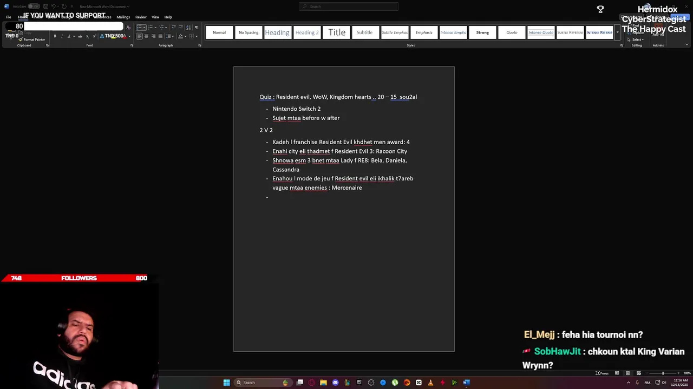693x389 pixels.
Task: Align text to the left
Action: (139, 36)
